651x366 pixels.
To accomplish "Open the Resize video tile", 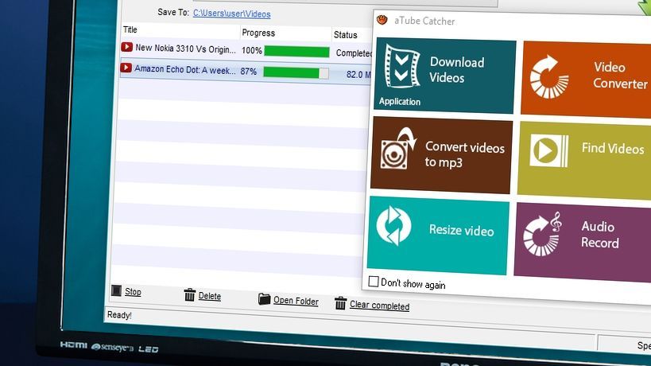I will click(x=438, y=236).
